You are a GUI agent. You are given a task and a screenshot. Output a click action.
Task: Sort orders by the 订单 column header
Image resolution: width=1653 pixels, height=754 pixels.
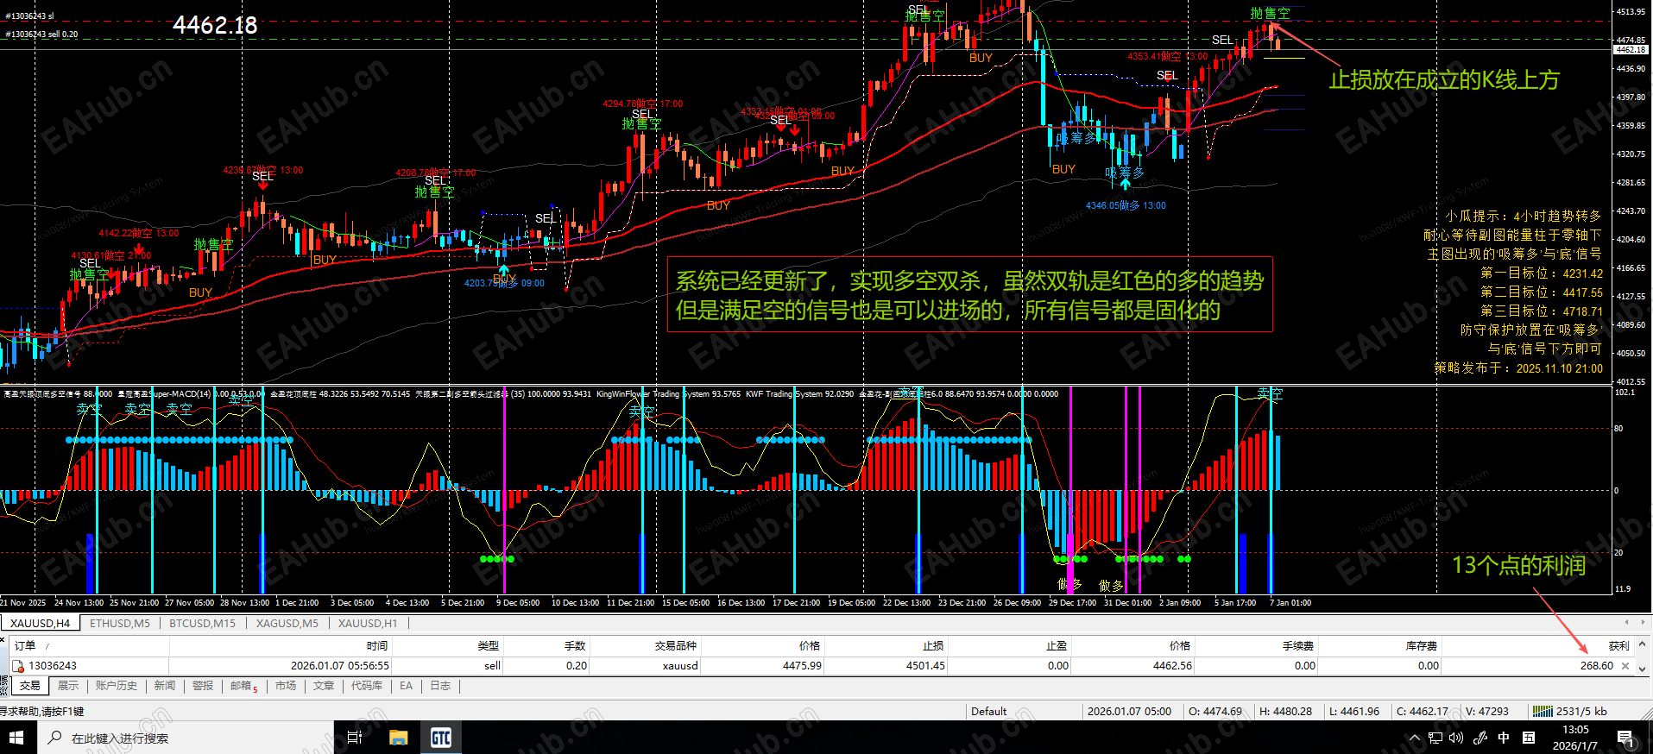coord(89,645)
